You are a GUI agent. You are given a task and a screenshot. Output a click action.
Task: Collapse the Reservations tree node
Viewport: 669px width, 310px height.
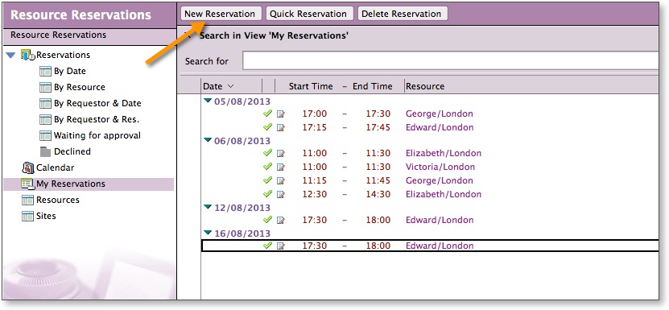coord(11,55)
